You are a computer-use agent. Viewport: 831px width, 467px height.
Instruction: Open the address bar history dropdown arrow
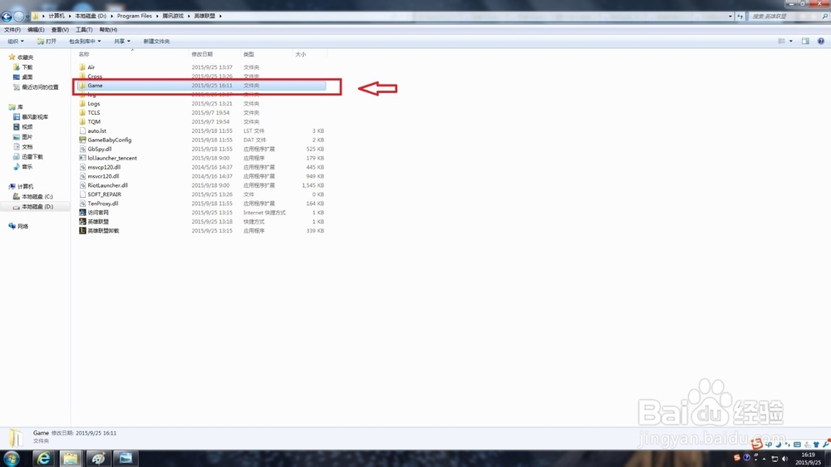point(730,17)
